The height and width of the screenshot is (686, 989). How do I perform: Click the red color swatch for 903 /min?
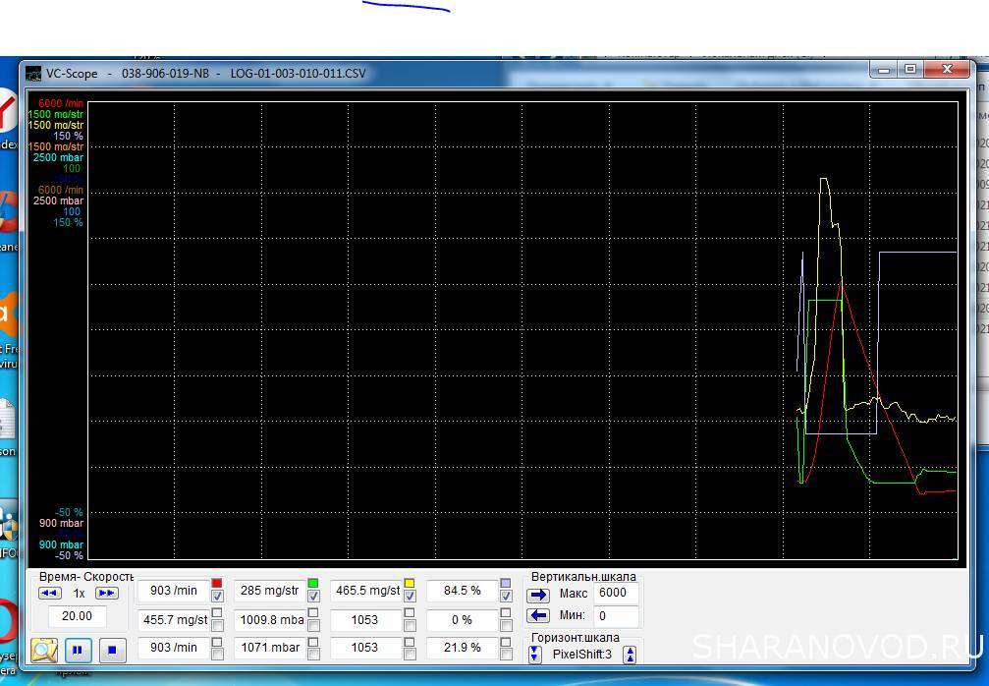click(217, 584)
